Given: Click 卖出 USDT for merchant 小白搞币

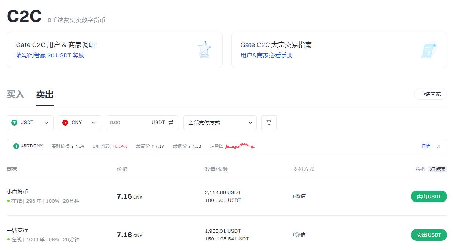Looking at the screenshot, I should 428,196.
